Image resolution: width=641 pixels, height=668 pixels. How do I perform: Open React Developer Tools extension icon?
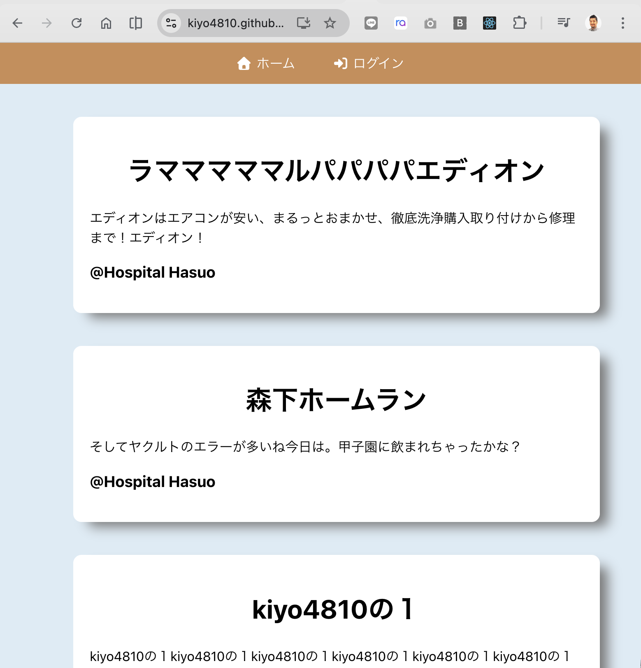pos(490,23)
